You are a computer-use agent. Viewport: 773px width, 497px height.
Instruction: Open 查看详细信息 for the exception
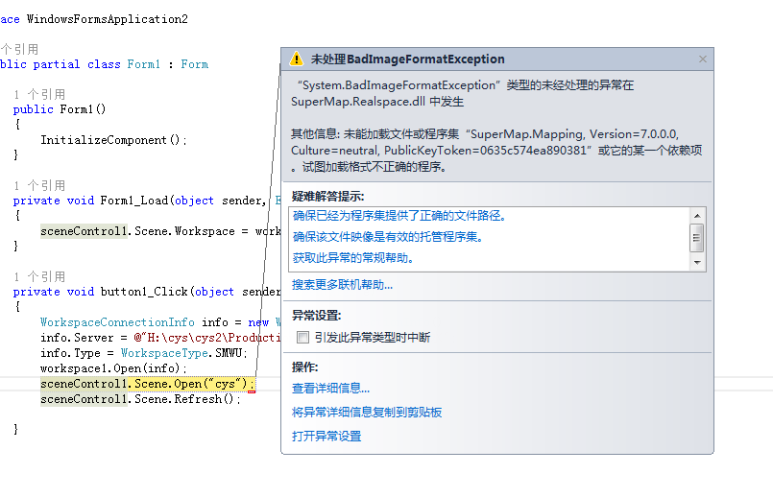coord(330,389)
